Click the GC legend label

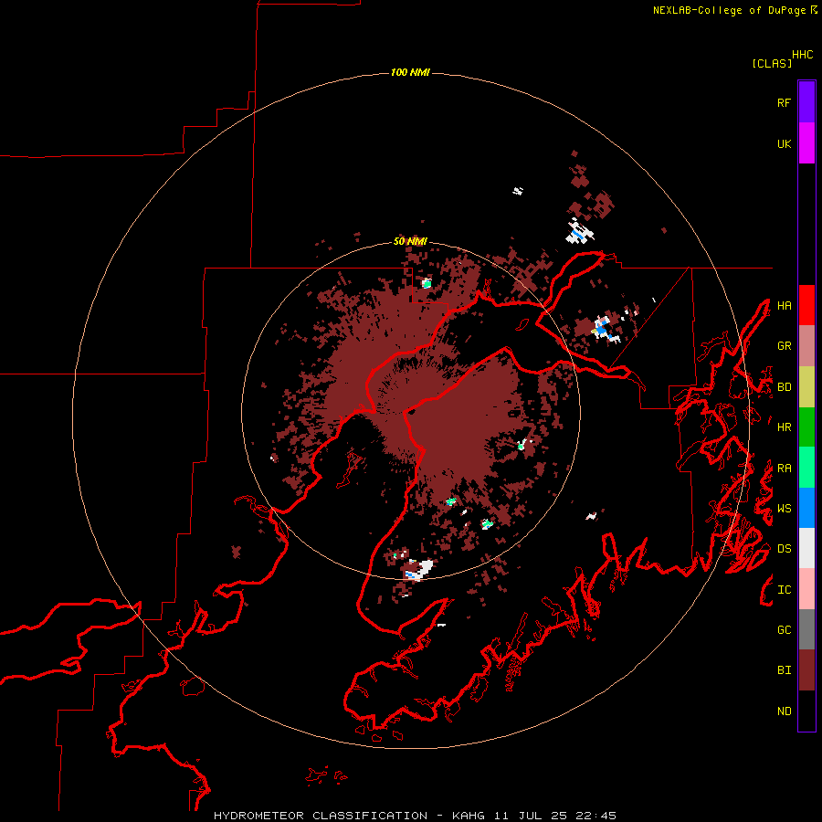[x=784, y=630]
